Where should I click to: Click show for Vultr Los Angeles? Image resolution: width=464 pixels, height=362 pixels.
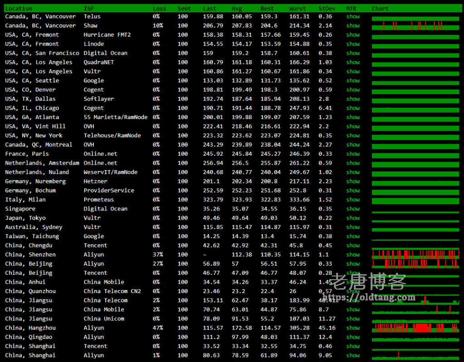pos(353,71)
